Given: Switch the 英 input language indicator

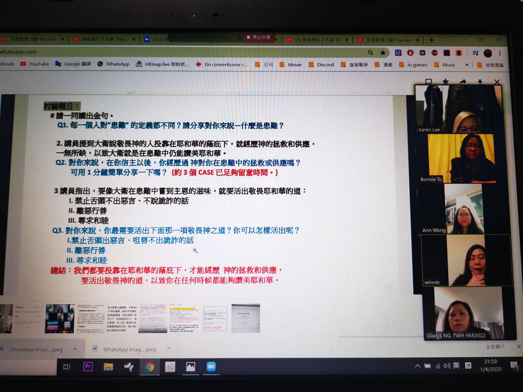Looking at the screenshot, I should (457, 365).
